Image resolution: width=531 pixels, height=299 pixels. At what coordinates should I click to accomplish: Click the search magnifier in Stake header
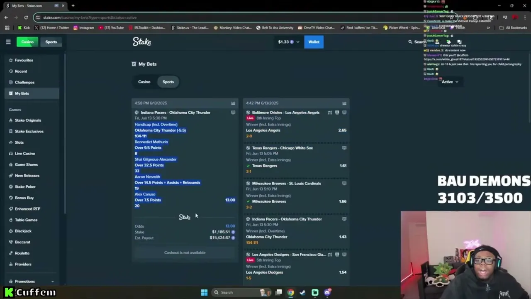[x=410, y=42]
